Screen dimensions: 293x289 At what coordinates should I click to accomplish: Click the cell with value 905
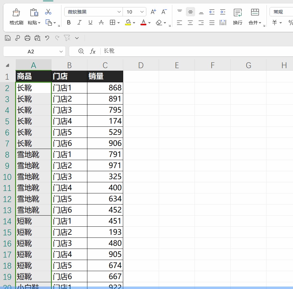(105, 254)
